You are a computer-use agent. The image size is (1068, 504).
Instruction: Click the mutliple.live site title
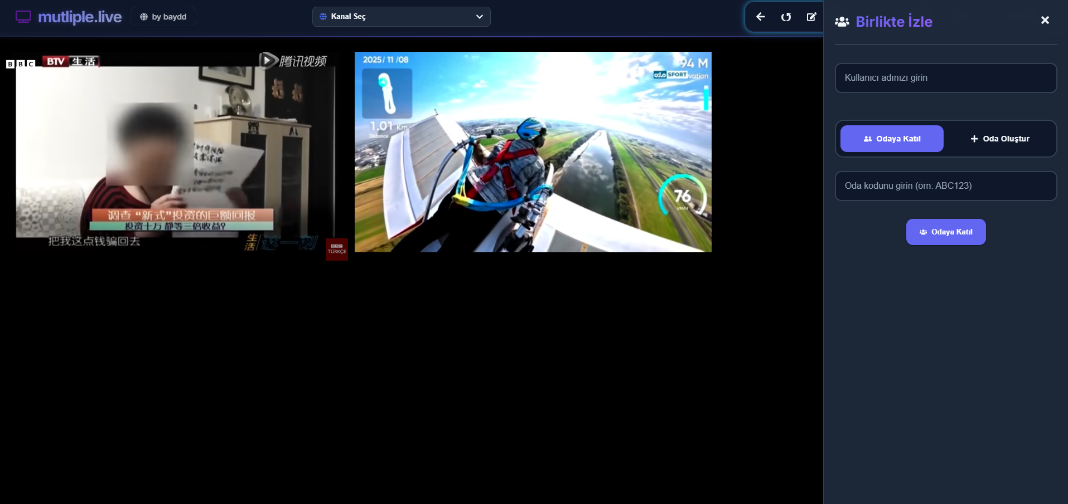tap(80, 17)
